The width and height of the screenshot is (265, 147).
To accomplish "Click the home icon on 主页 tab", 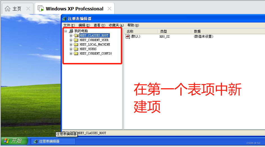I will pos(7,9).
